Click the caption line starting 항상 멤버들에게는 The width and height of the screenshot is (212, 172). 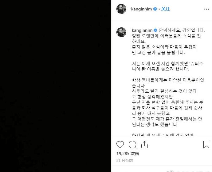[x=168, y=80]
